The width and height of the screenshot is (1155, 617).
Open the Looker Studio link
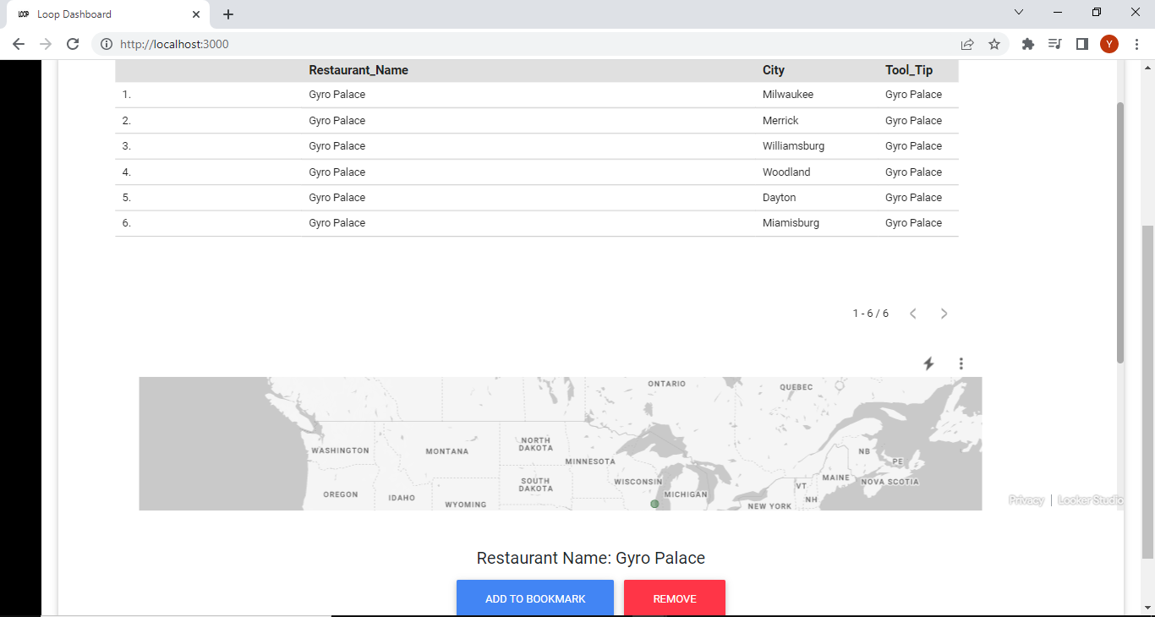(1091, 500)
